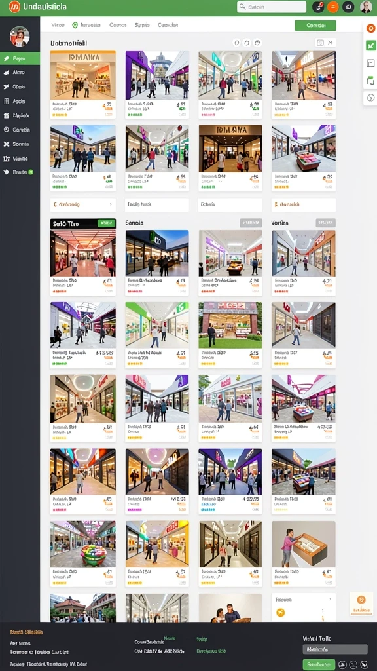The image size is (377, 671).
Task: Open the dark brown storefront thumbnail in second row
Action: (230, 148)
